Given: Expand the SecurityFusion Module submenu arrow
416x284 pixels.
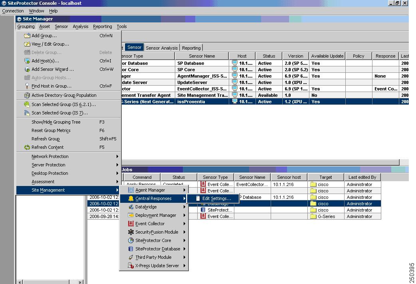Looking at the screenshot, I should point(184,232).
